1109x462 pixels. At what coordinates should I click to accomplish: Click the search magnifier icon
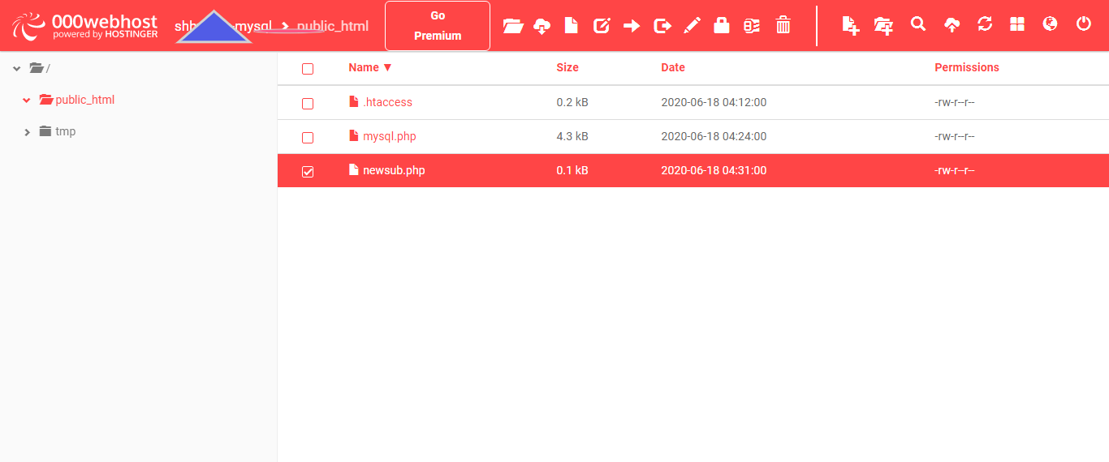coord(918,24)
